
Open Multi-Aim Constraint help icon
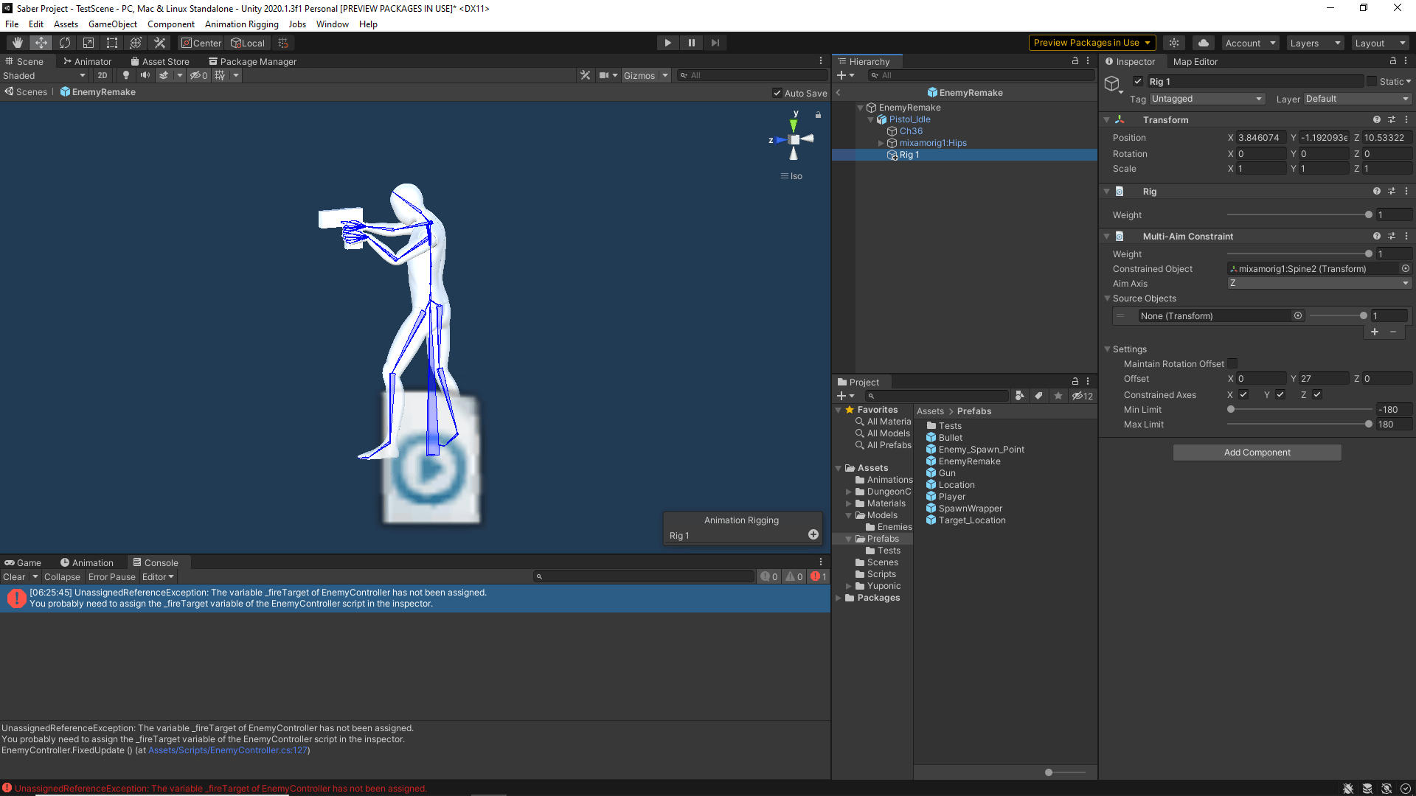point(1377,236)
